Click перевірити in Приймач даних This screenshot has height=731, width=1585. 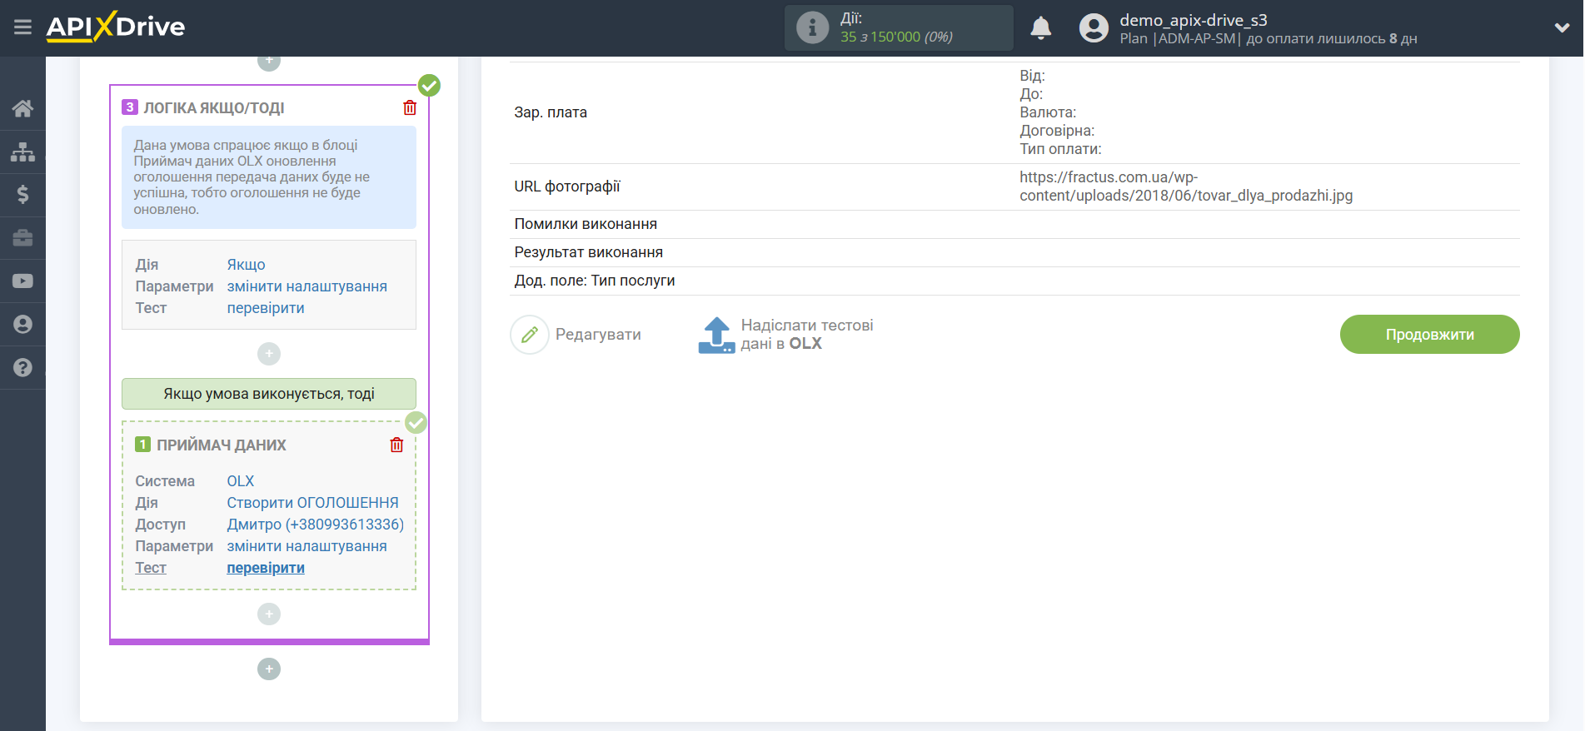pyautogui.click(x=266, y=568)
